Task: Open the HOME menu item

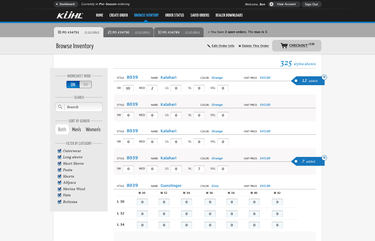Action: (99, 15)
